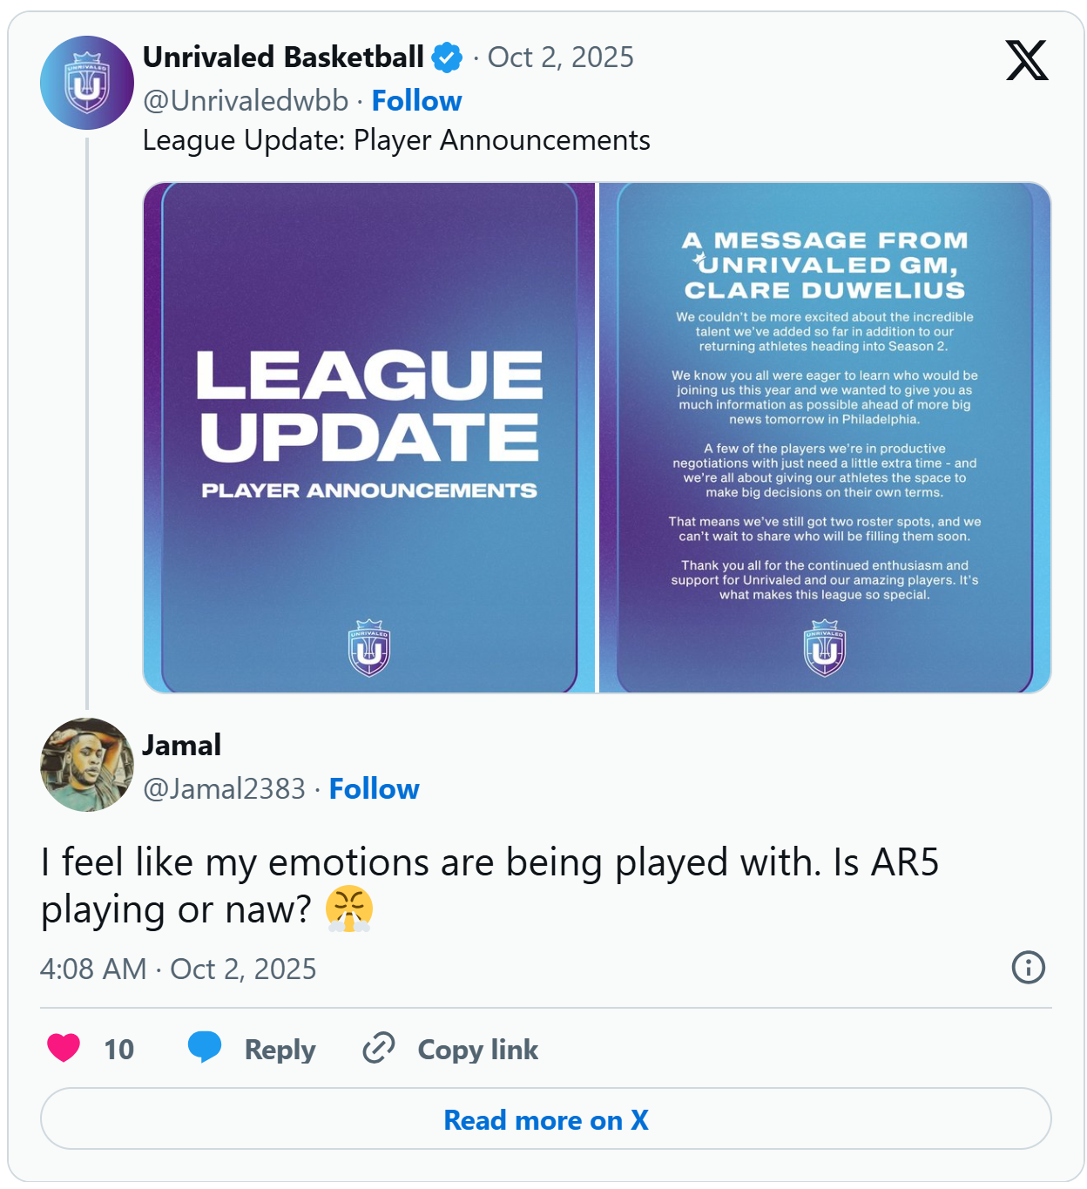
Task: Click the heart like icon
Action: (64, 1048)
